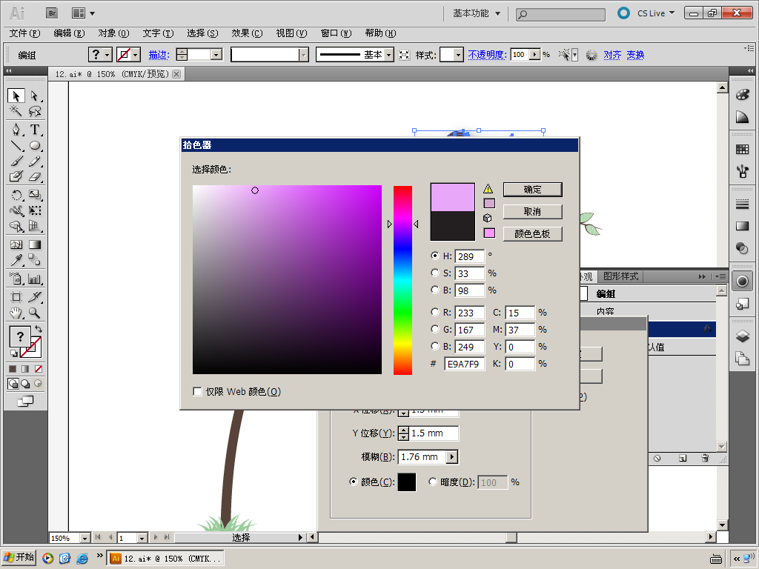This screenshot has height=569, width=759.
Task: Click the hex color input field
Action: coord(464,364)
